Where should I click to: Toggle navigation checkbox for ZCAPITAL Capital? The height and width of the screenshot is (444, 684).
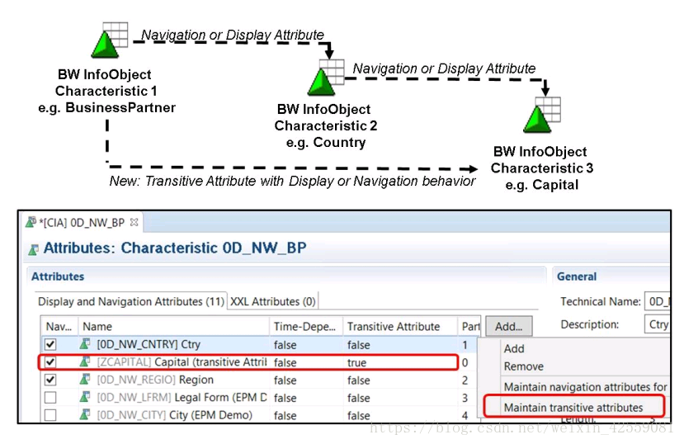pyautogui.click(x=50, y=362)
